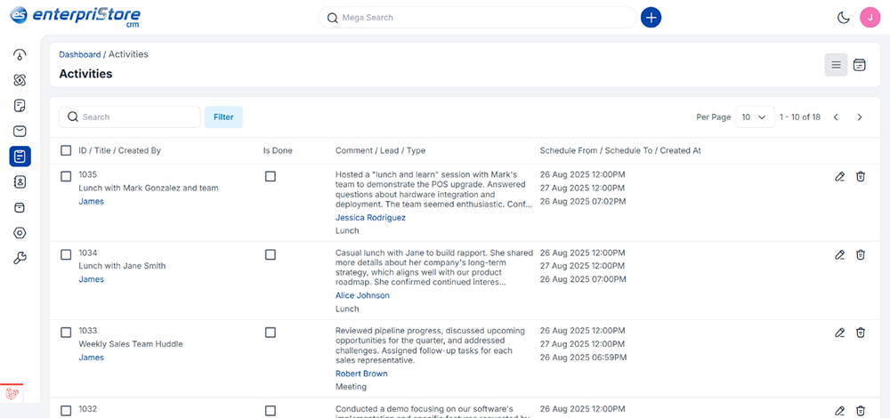Click the Meeting type of activity 1033
Screen dimensions: 890x418
click(352, 387)
